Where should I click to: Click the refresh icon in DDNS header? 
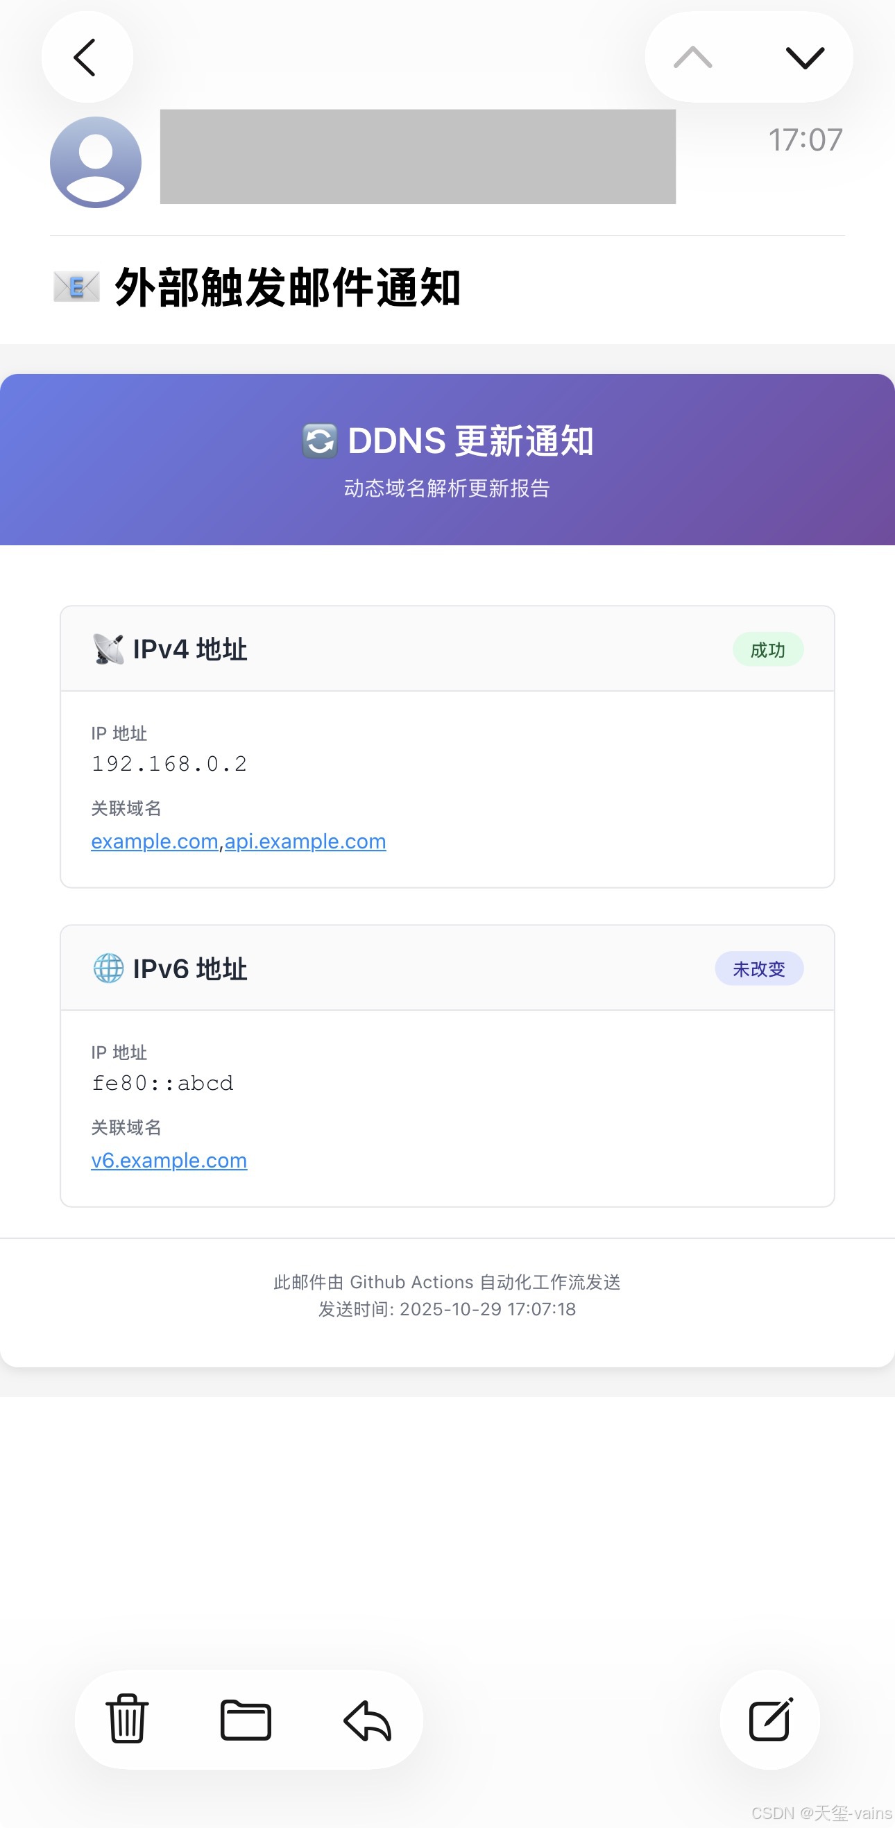[x=318, y=440]
